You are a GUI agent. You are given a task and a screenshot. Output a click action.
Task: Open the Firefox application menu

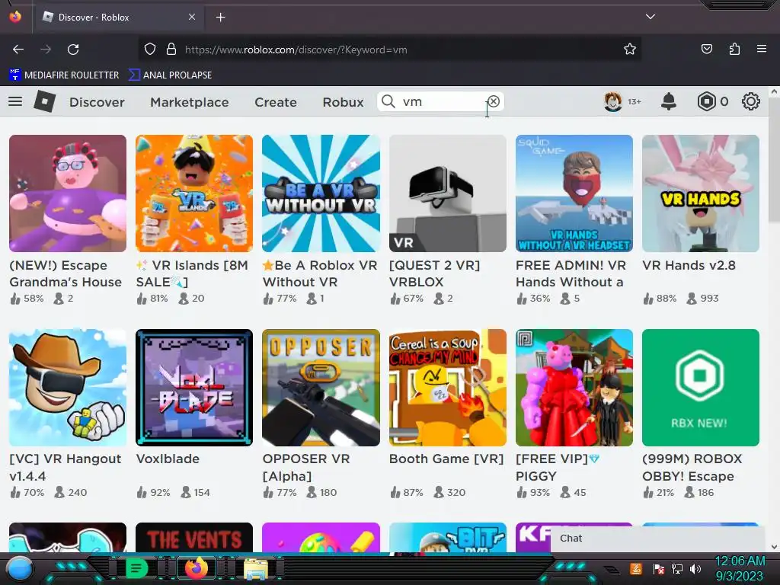(762, 49)
